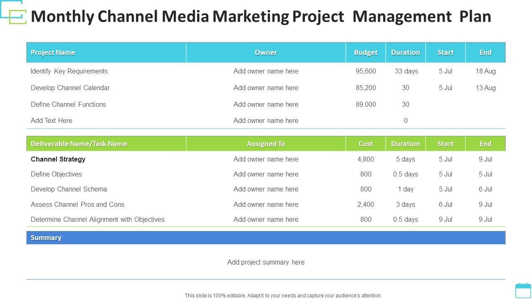Click owner cell for Define Channel Functions
This screenshot has width=532, height=299.
pyautogui.click(x=266, y=104)
